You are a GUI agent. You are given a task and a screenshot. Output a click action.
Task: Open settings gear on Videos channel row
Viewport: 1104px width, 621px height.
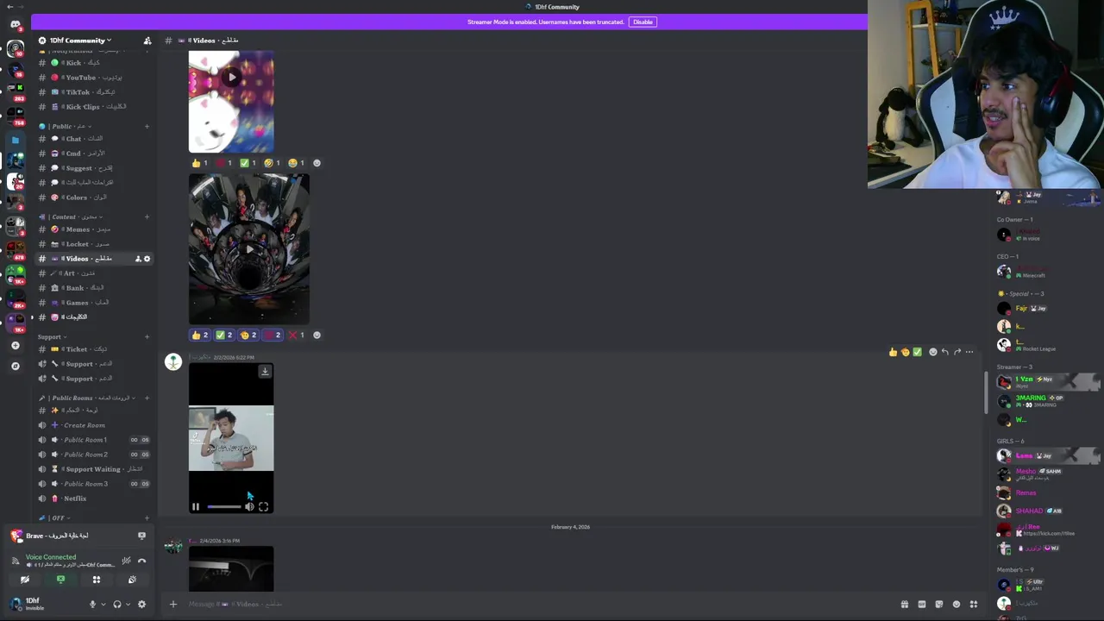(x=147, y=259)
